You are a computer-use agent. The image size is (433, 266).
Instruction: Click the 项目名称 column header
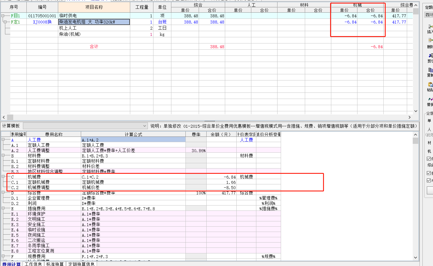(x=94, y=7)
